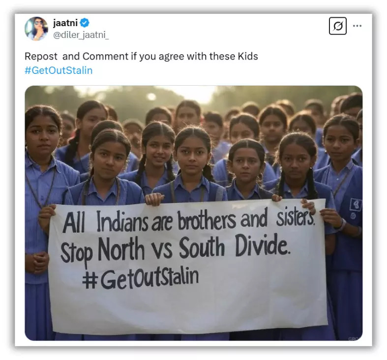Click the 'Stop North vs South Divide' banner line

[175, 249]
